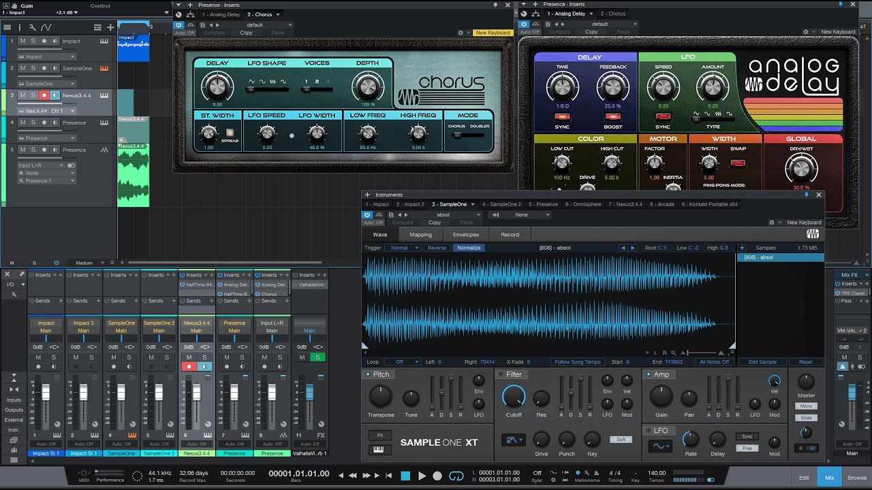Switch to the Record tab in Sample One
Image resolution: width=872 pixels, height=490 pixels.
pos(510,235)
